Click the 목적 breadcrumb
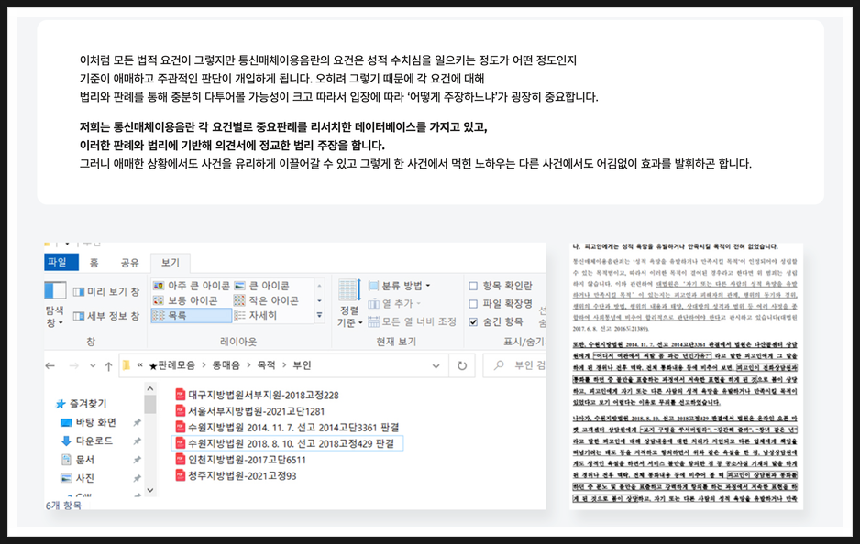This screenshot has height=544, width=860. click(x=267, y=365)
